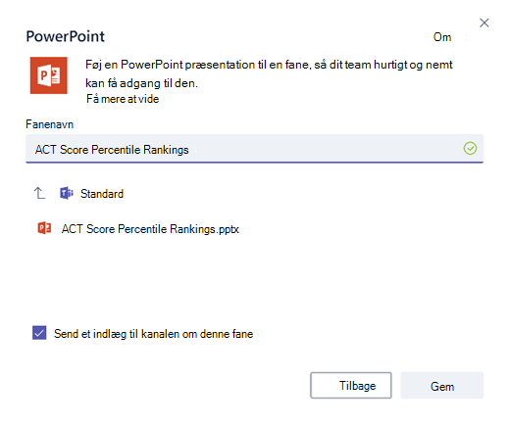
Task: Go back with the Tilbage button
Action: [351, 386]
